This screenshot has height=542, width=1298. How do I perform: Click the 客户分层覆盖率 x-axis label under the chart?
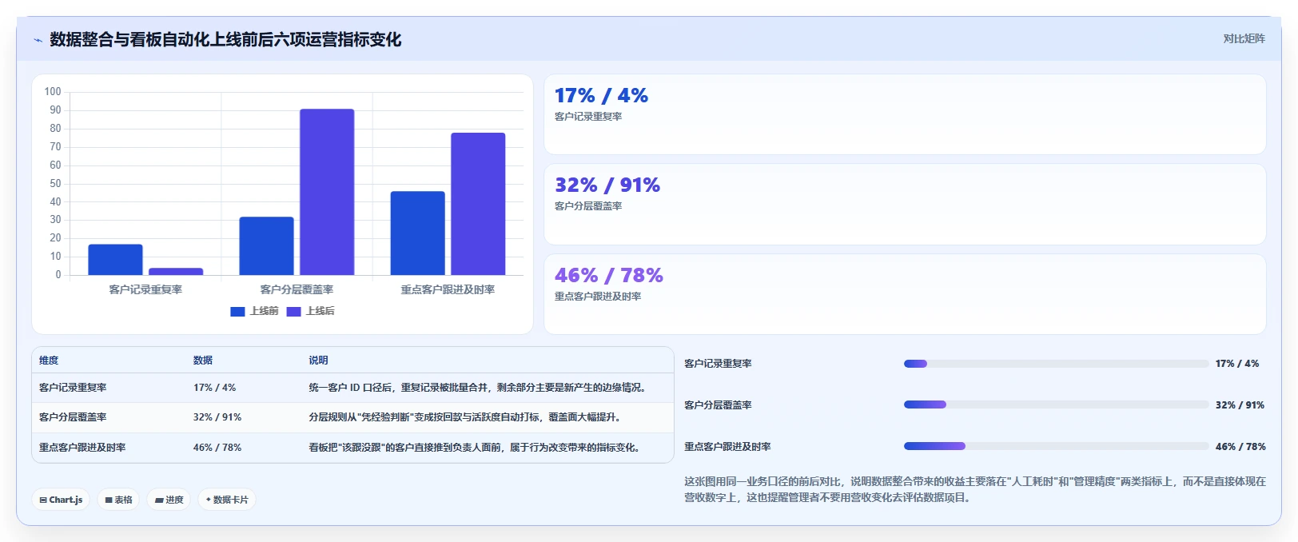point(297,289)
